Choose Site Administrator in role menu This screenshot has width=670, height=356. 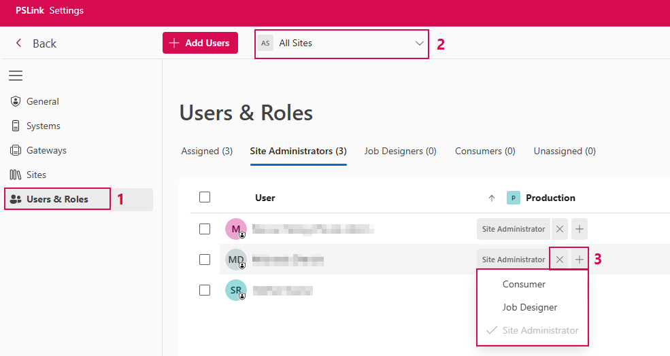tap(533, 330)
